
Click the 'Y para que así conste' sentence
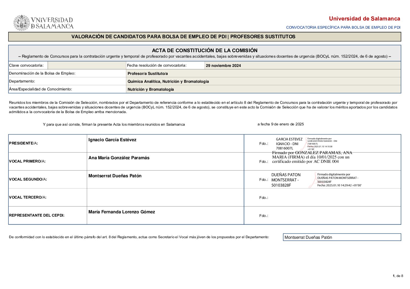click(114, 124)
